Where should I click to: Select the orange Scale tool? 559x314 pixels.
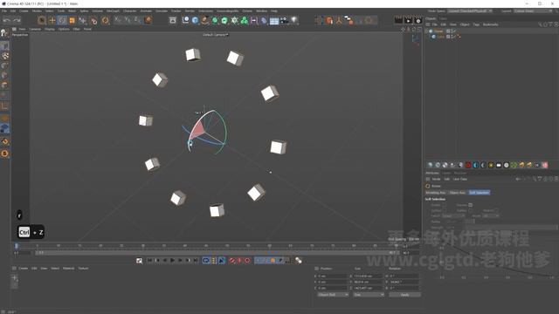point(72,21)
